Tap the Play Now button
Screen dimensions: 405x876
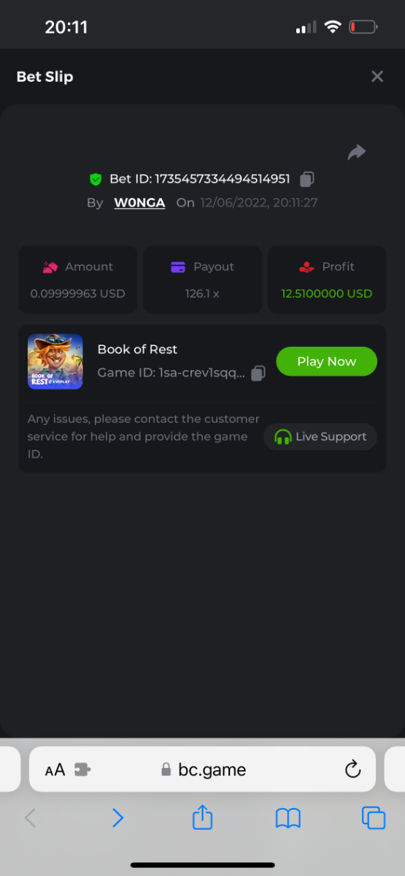tap(326, 361)
